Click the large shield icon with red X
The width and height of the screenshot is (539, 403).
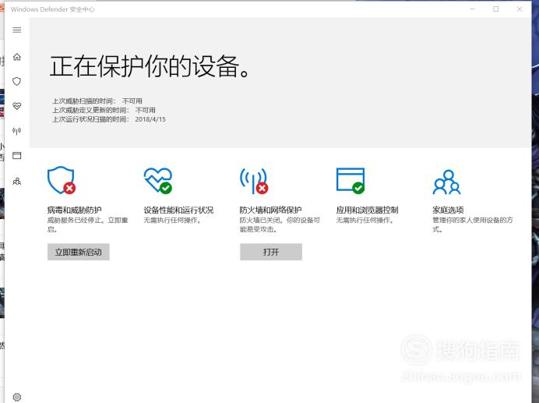pyautogui.click(x=62, y=180)
